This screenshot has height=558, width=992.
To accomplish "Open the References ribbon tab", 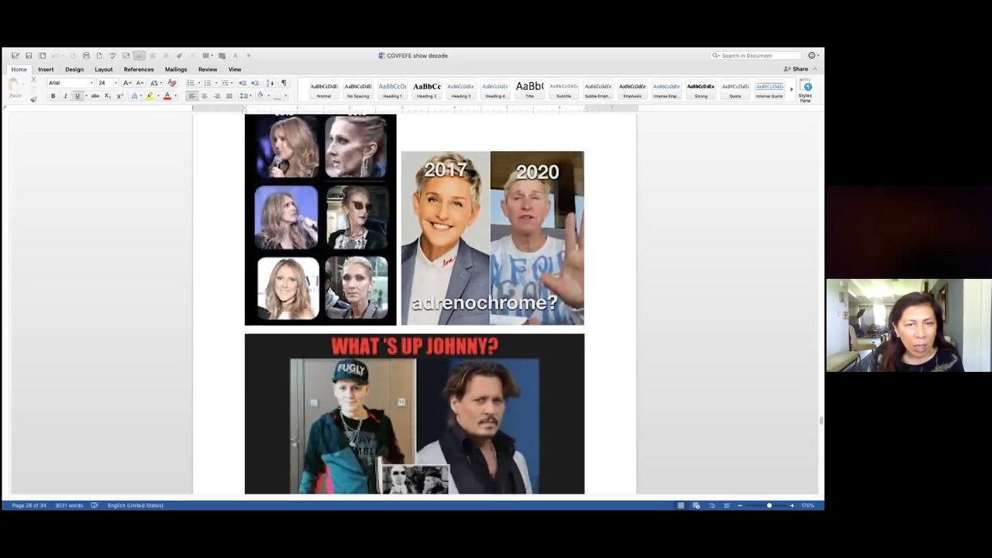I will pos(139,70).
